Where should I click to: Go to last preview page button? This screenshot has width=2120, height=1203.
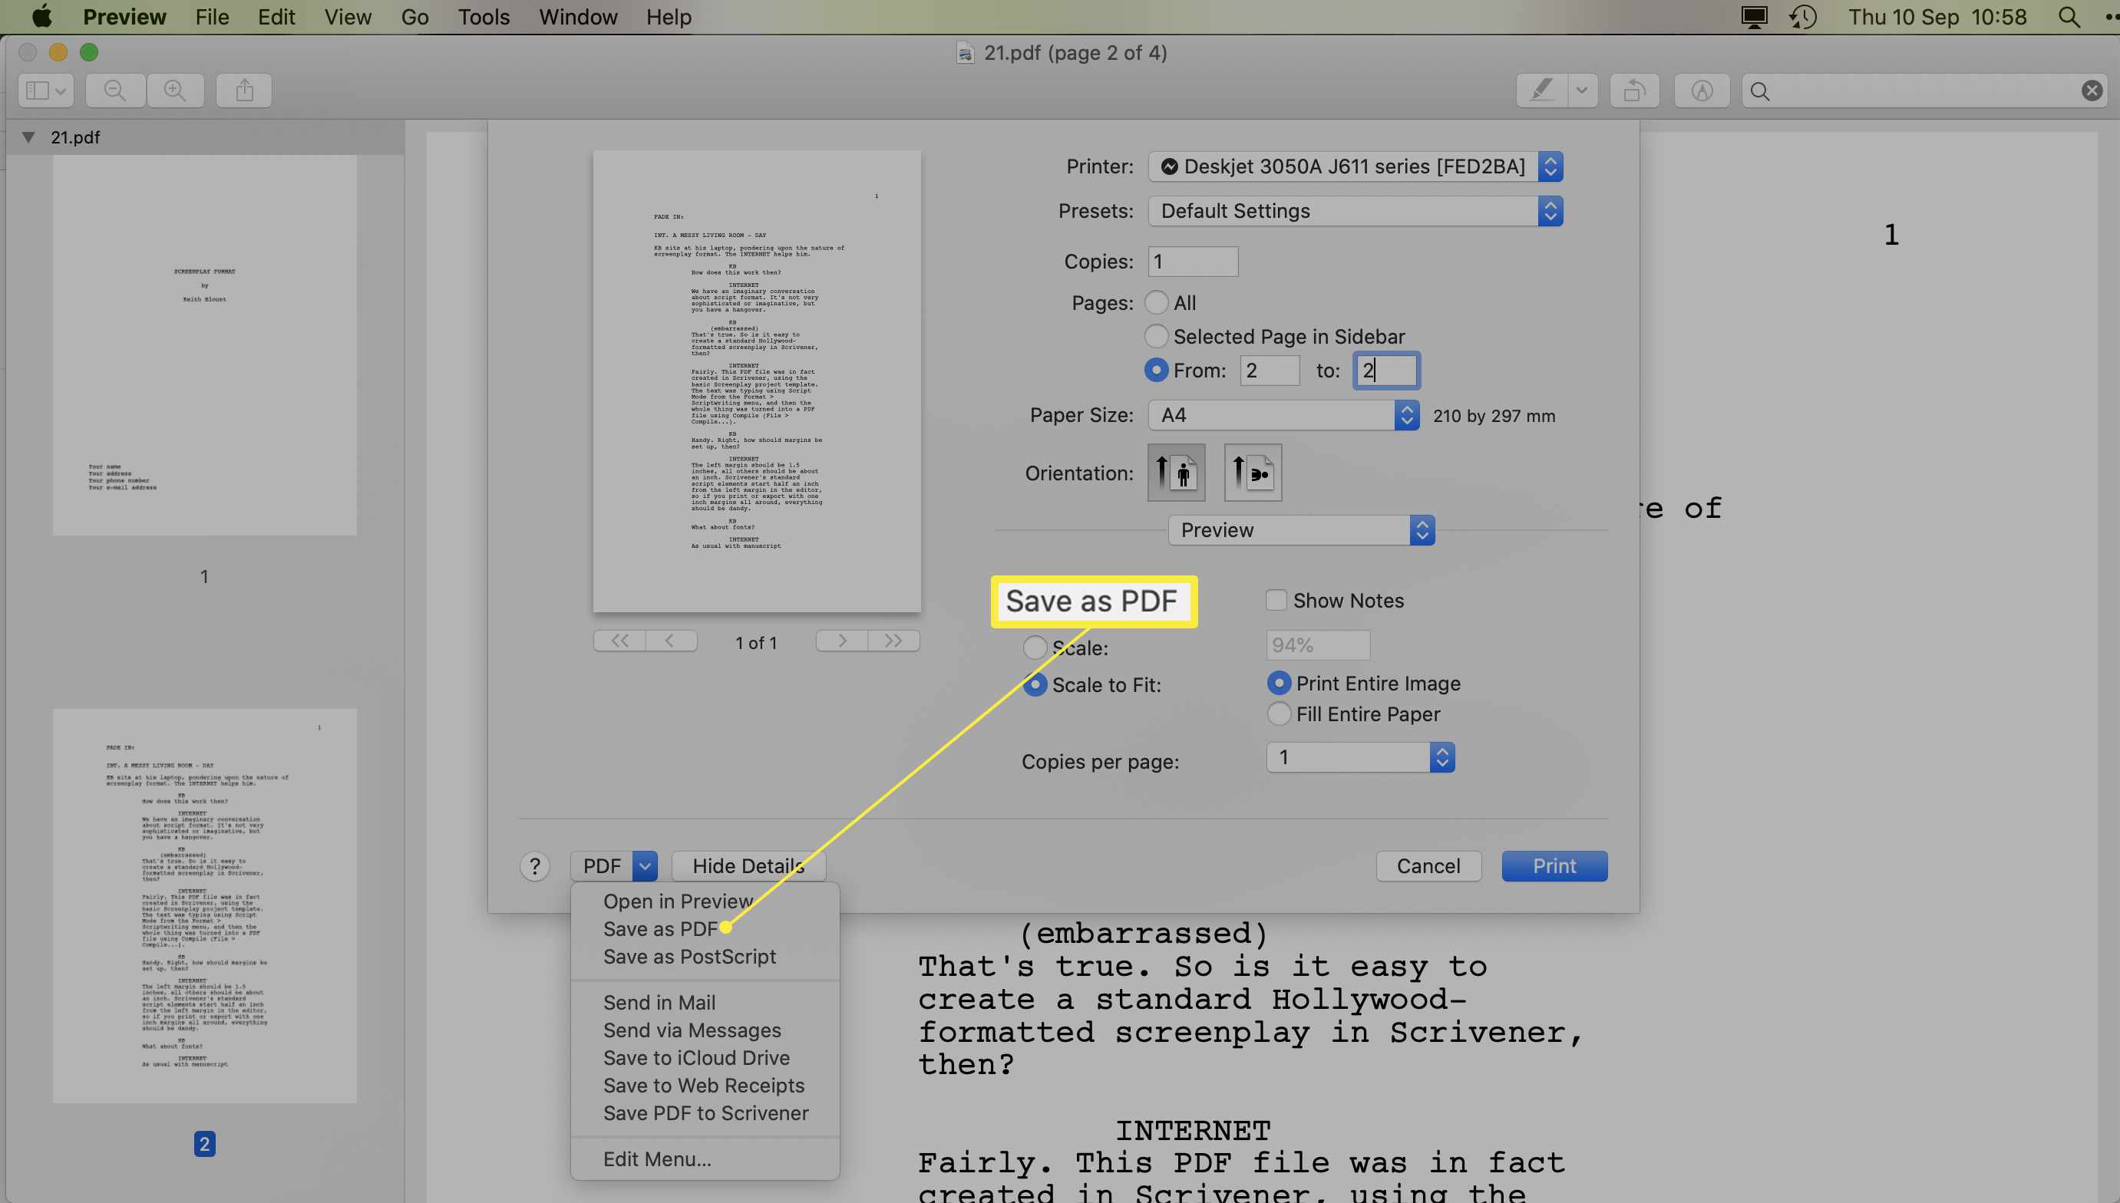(x=893, y=641)
